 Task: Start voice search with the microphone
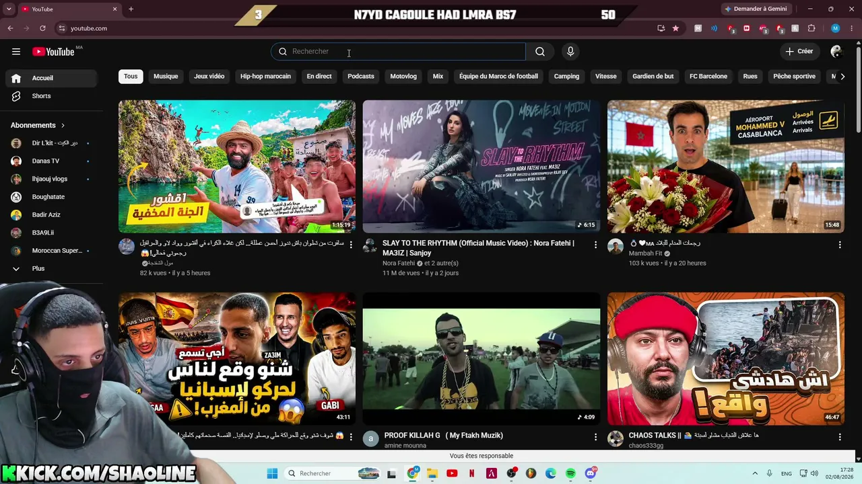(x=570, y=52)
